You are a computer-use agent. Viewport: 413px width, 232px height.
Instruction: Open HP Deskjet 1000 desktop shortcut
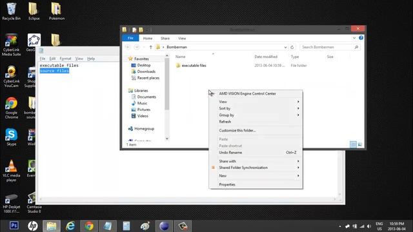11,203
